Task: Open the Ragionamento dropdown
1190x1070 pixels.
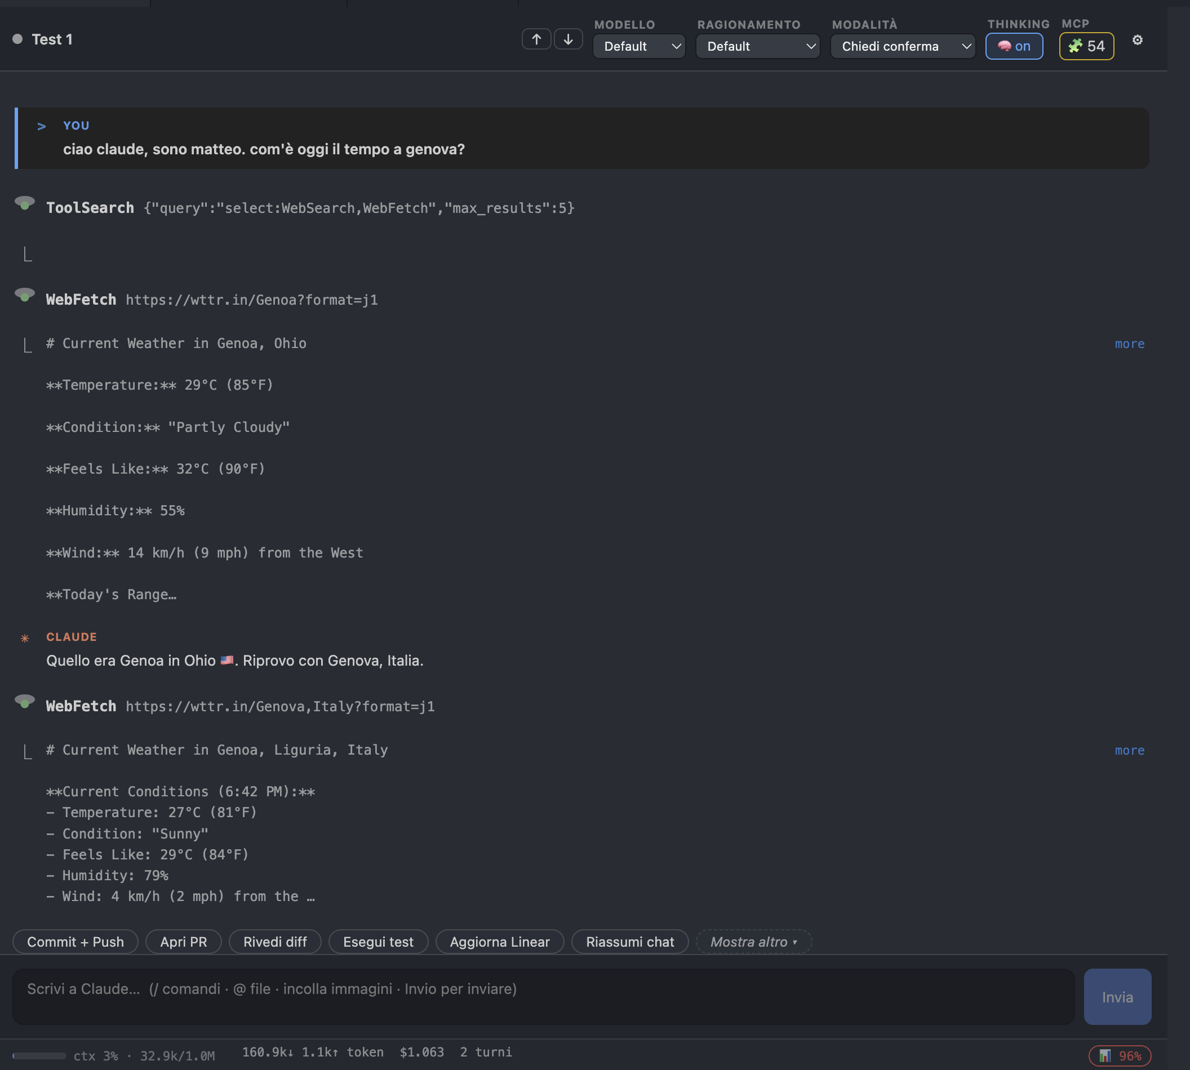Action: point(758,46)
